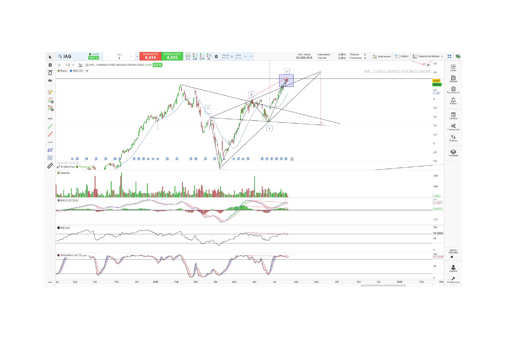
Task: Click the lock icon left of timeframe
Action: 60,65
